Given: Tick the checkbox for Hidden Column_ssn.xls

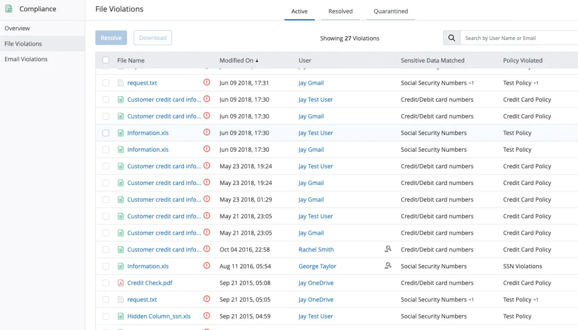Looking at the screenshot, I should point(106,316).
